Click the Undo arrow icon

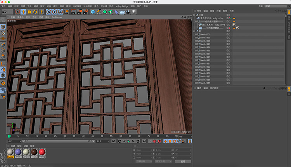(x=5, y=12)
